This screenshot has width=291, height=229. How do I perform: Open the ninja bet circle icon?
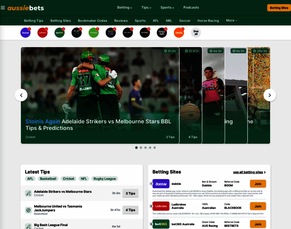(162, 33)
